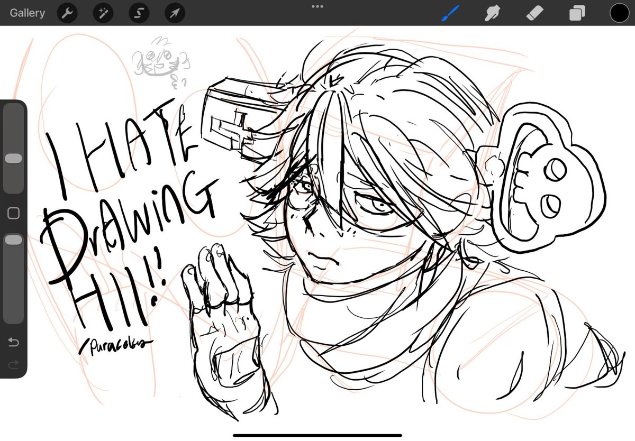This screenshot has height=441, width=635.
Task: Select the Brush tool
Action: tap(450, 13)
